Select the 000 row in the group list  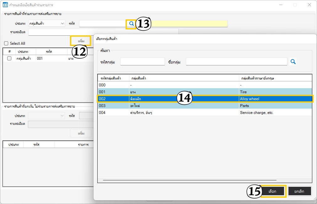pyautogui.click(x=205, y=85)
